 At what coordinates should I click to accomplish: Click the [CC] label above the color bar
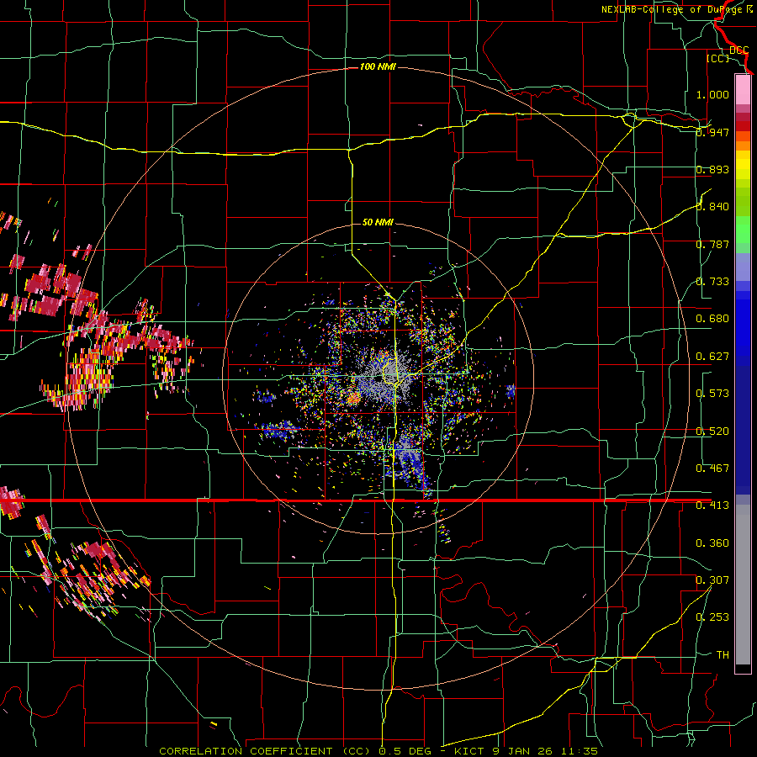coord(717,58)
